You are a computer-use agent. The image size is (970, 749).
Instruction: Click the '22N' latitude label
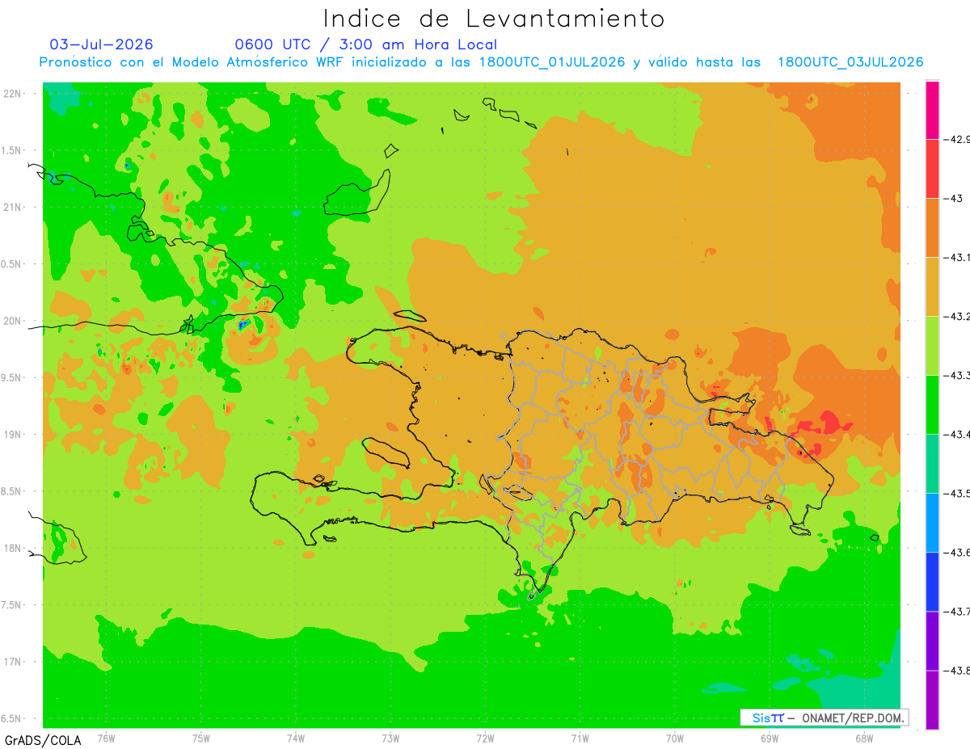pyautogui.click(x=13, y=93)
